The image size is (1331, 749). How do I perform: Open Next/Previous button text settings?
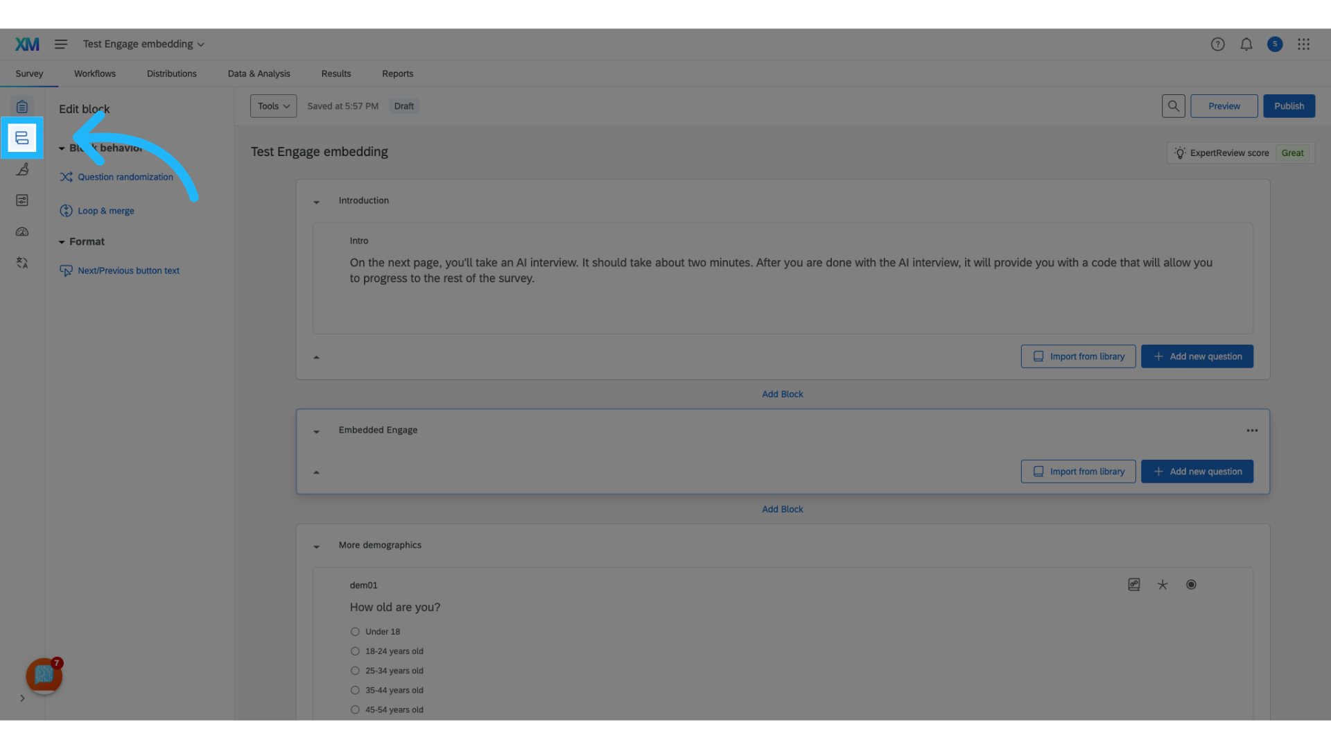click(x=119, y=270)
